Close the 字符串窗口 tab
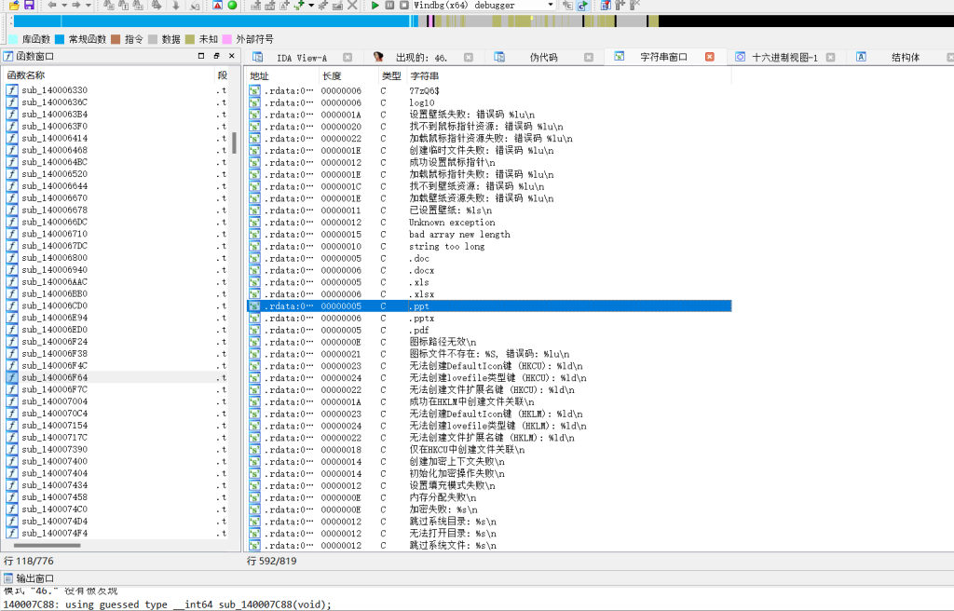The height and width of the screenshot is (611, 954). coord(710,57)
